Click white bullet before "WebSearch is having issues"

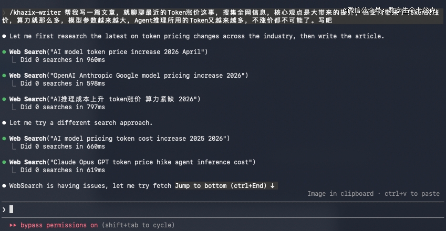click(4, 186)
